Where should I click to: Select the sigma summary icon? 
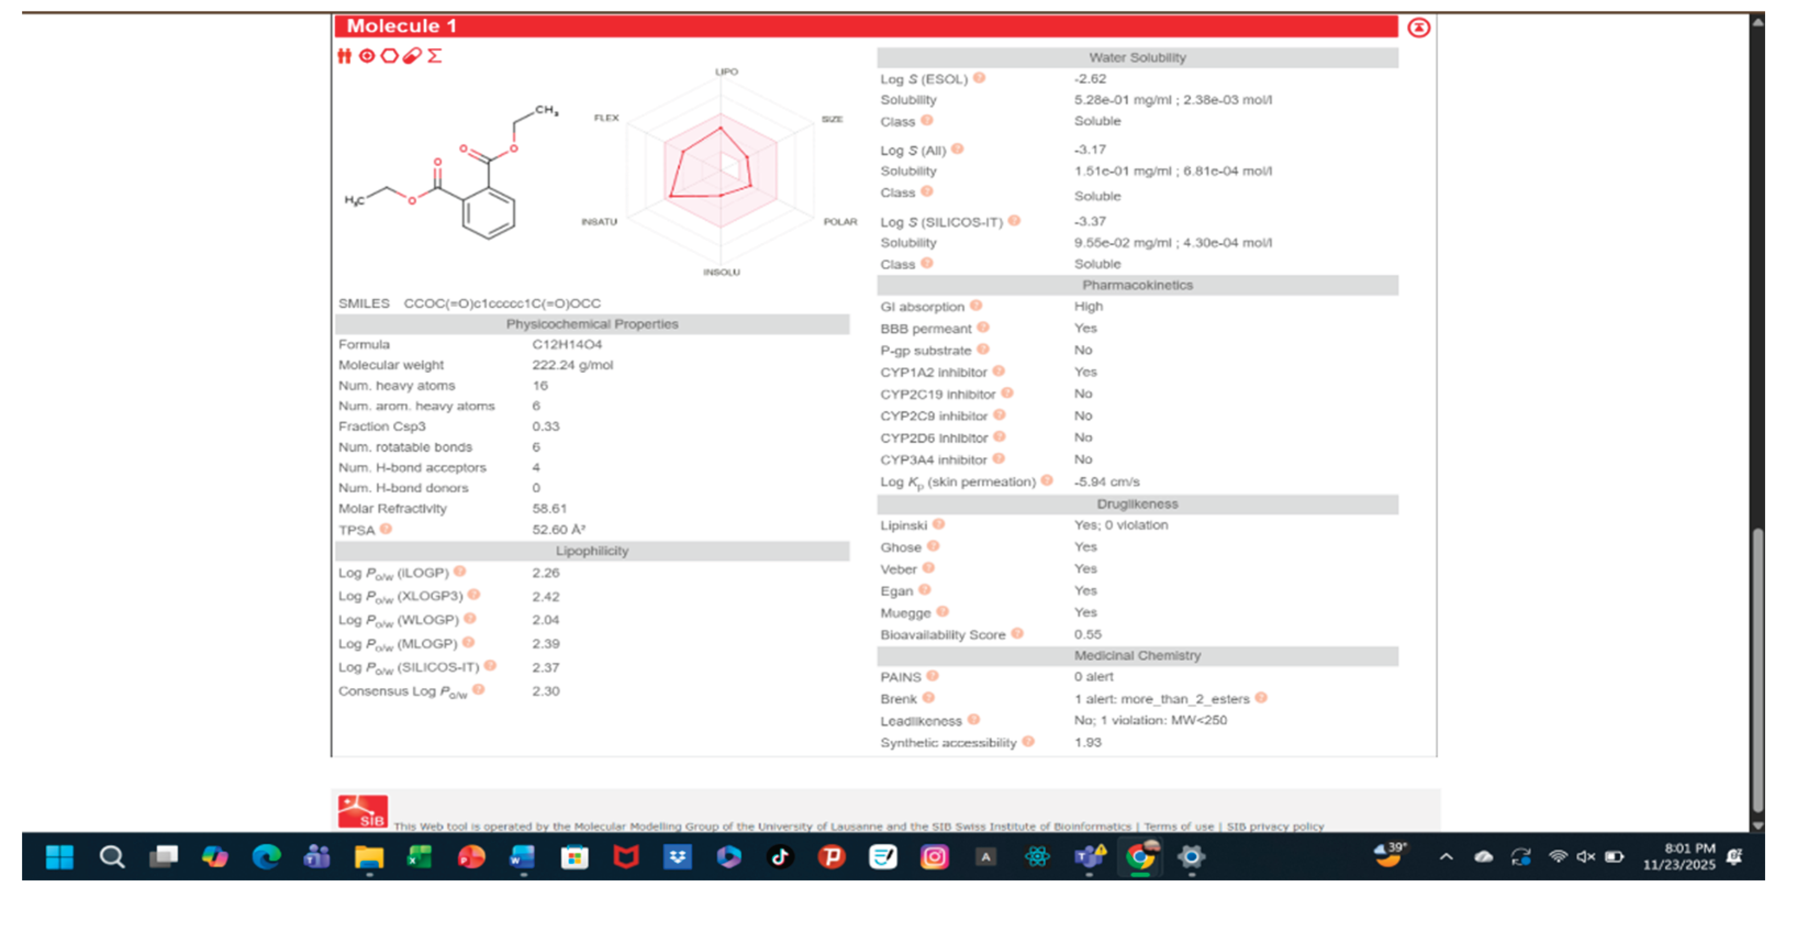[435, 57]
